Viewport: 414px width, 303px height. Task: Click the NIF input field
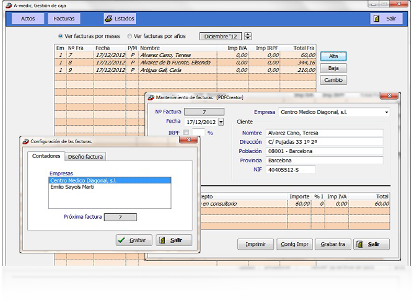point(291,170)
